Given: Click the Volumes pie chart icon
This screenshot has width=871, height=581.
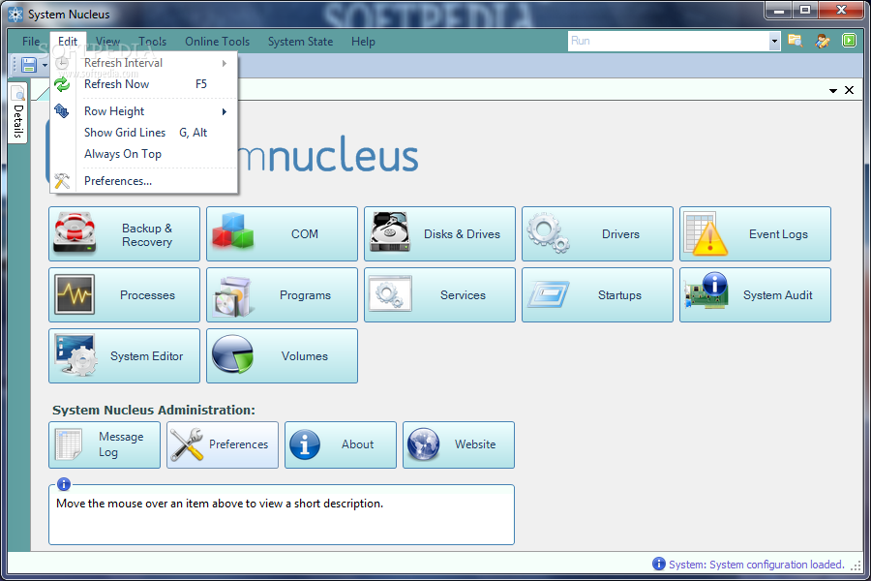Looking at the screenshot, I should click(232, 354).
